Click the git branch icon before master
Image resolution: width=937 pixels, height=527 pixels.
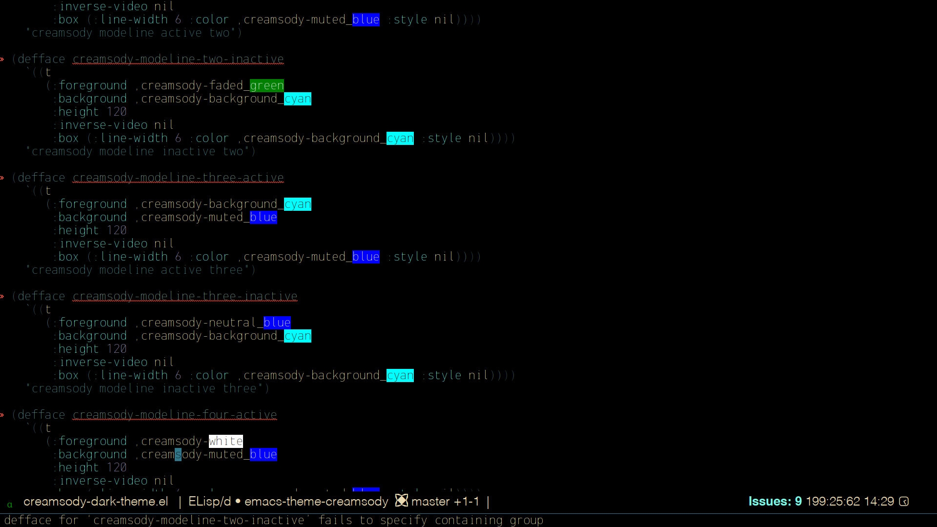click(401, 501)
